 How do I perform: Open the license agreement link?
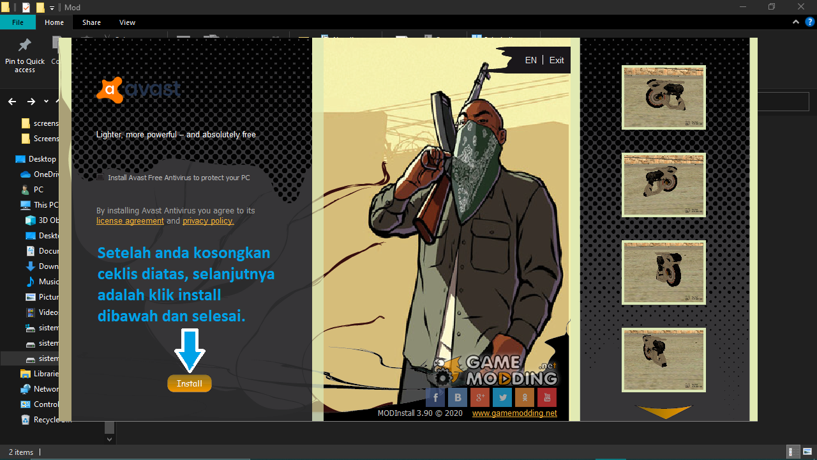130,221
